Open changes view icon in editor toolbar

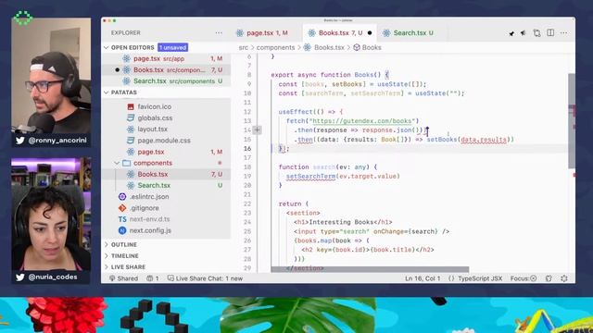click(537, 33)
